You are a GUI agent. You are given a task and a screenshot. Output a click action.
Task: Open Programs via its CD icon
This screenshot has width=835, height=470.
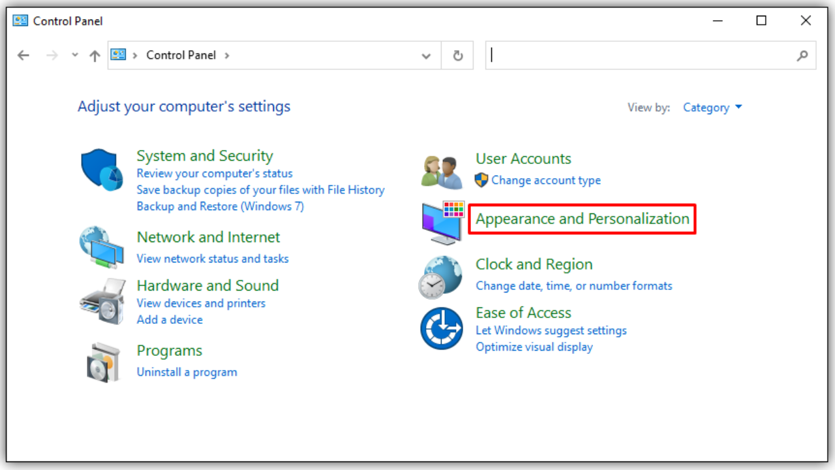pyautogui.click(x=102, y=362)
